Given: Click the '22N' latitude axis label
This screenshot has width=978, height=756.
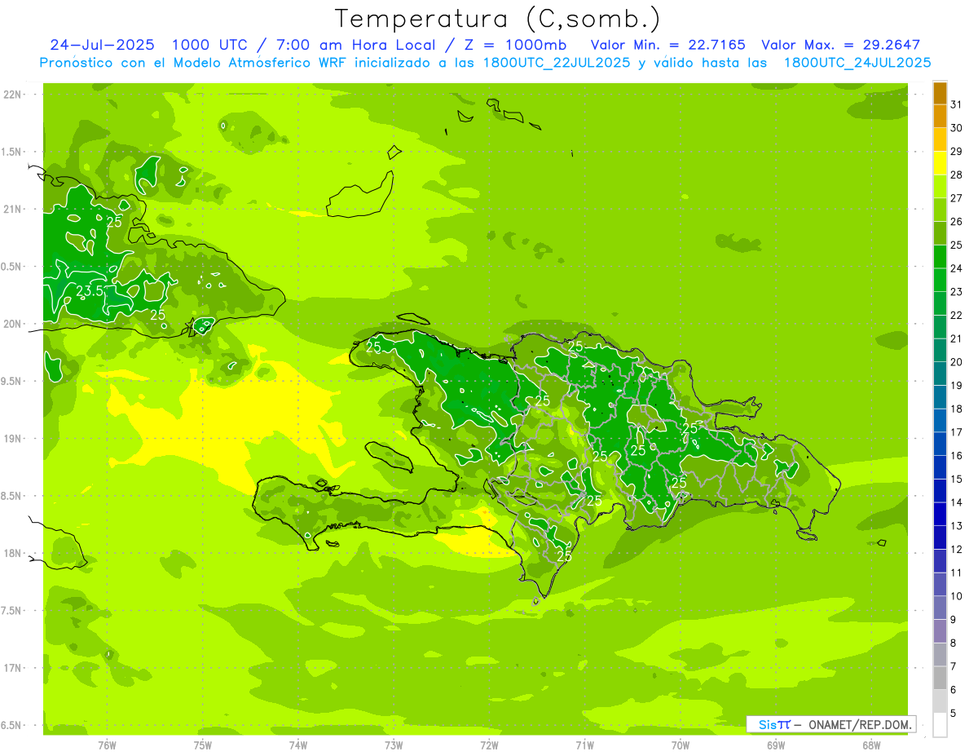Looking at the screenshot, I should coord(13,95).
